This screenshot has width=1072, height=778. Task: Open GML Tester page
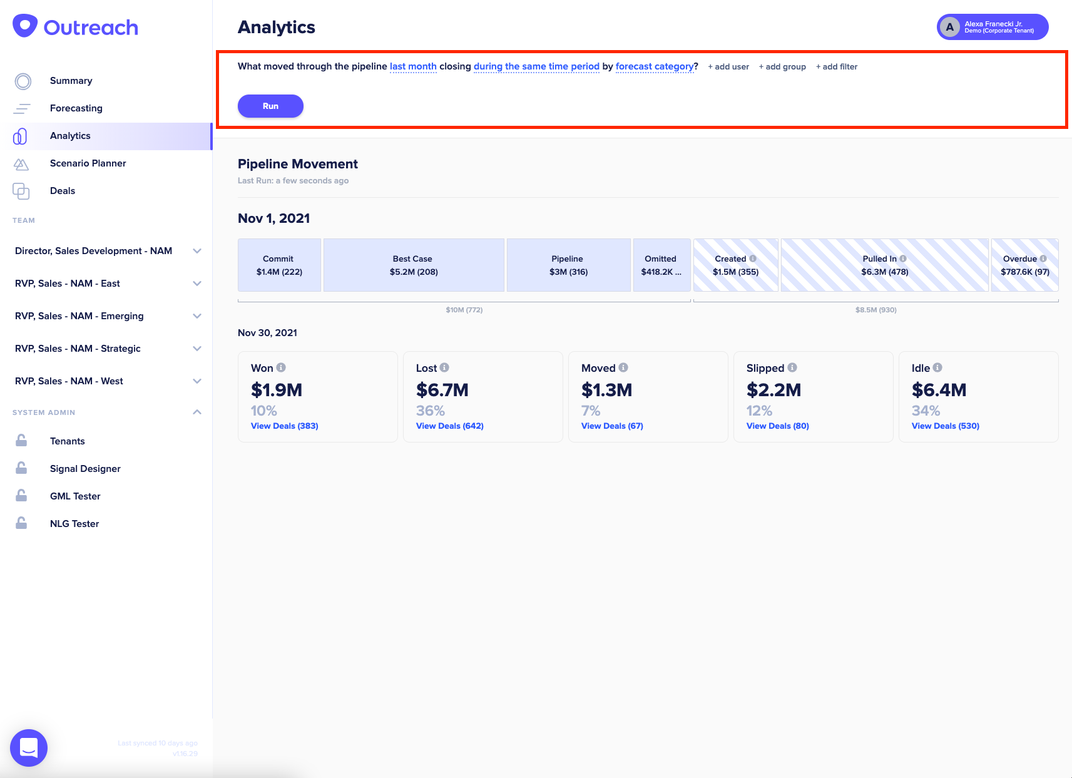click(75, 496)
